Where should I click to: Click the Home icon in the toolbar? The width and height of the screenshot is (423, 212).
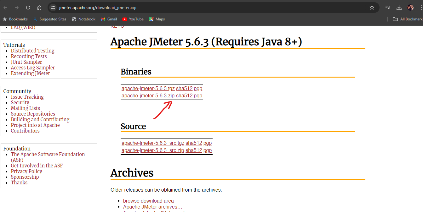[39, 7]
